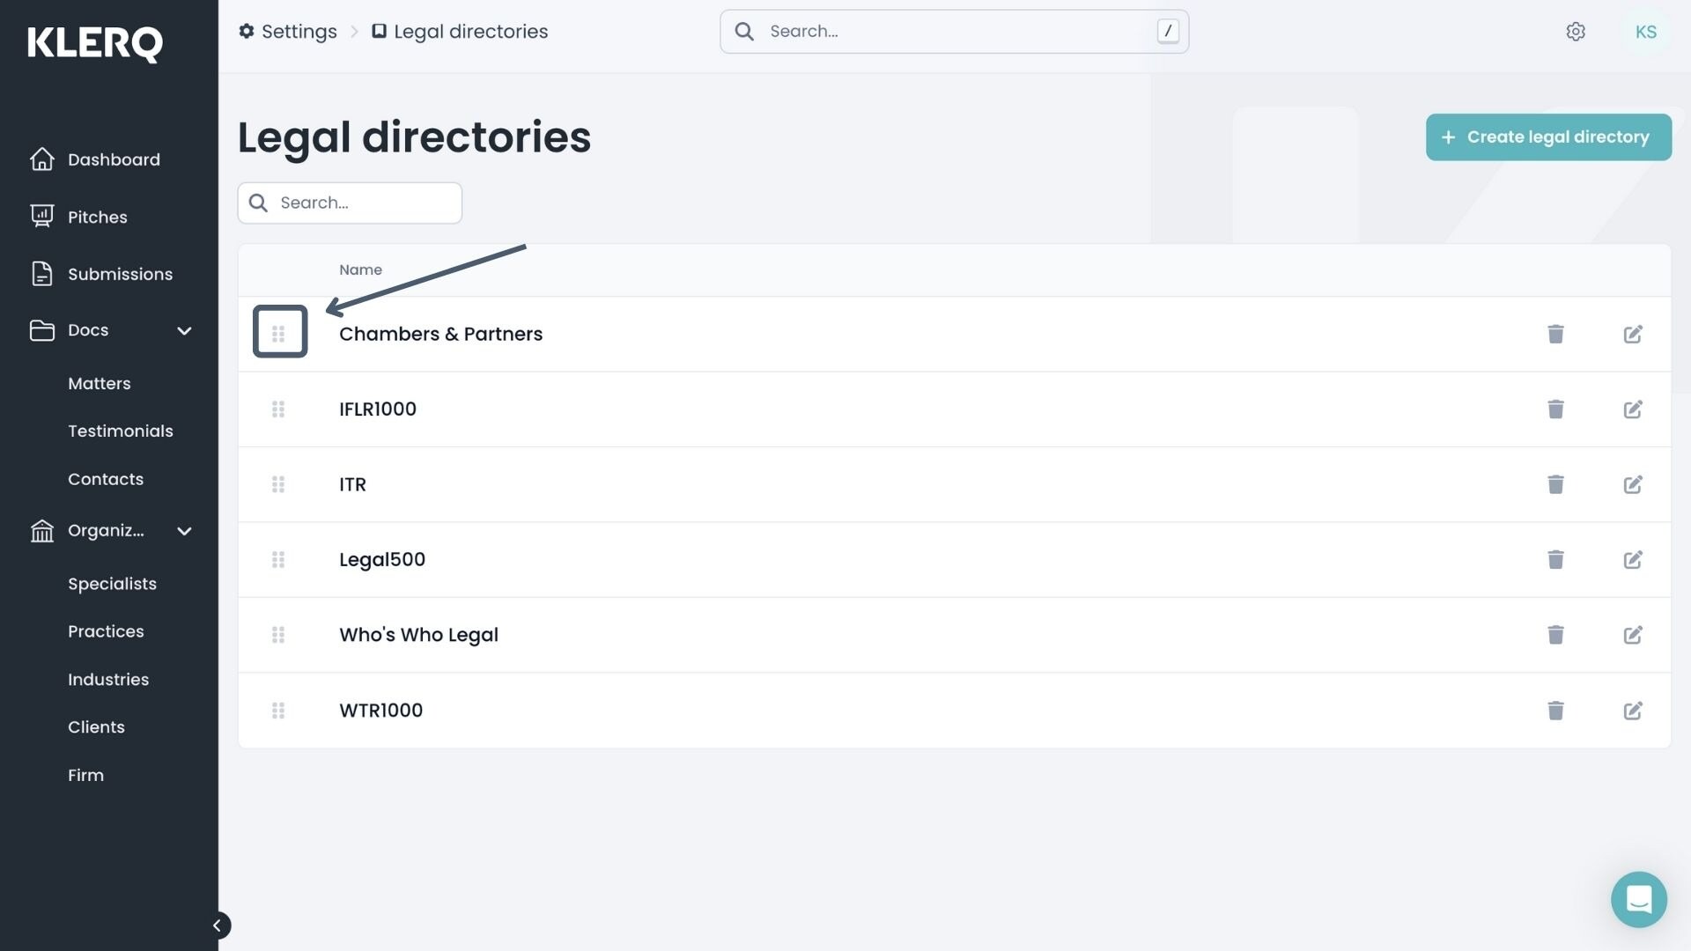Delete the WTR1000 directory
Screen dimensions: 1691x951
(x=1555, y=711)
